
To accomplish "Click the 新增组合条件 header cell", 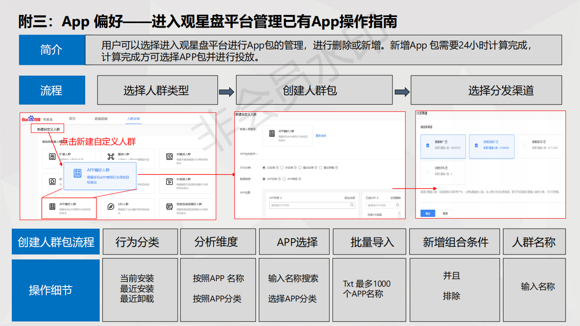I will coord(455,242).
